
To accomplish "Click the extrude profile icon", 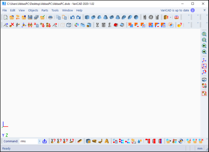I will point(166,17).
